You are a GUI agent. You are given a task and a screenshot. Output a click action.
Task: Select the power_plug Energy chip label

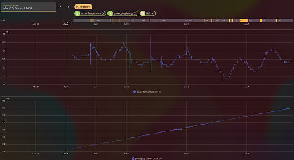(124, 13)
